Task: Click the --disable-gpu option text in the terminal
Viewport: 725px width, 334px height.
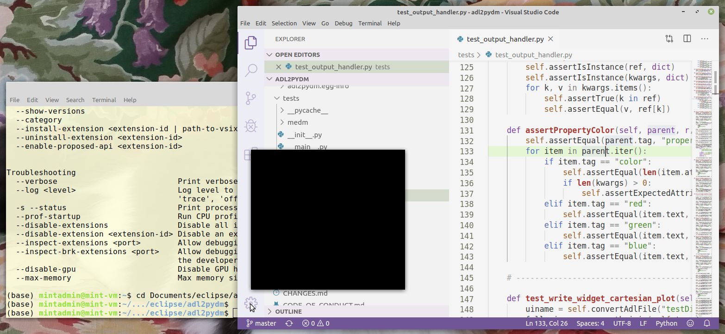Action: click(x=46, y=269)
